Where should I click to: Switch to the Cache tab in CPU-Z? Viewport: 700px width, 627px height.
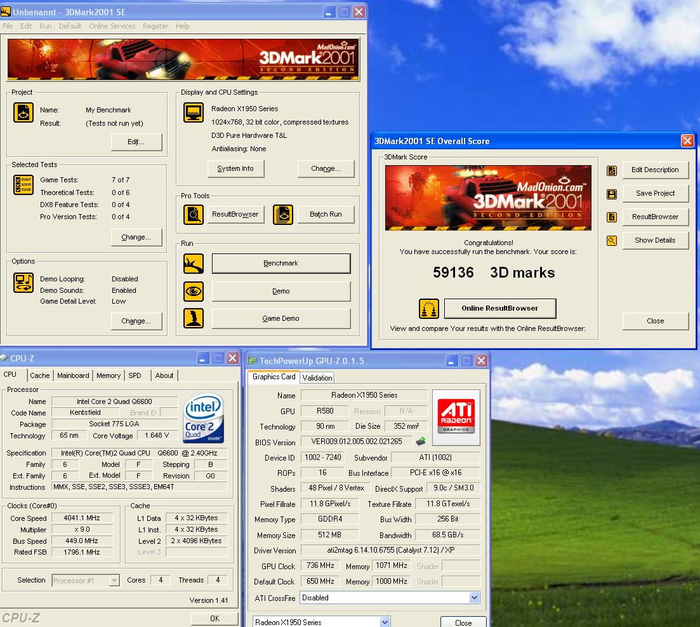(x=40, y=375)
